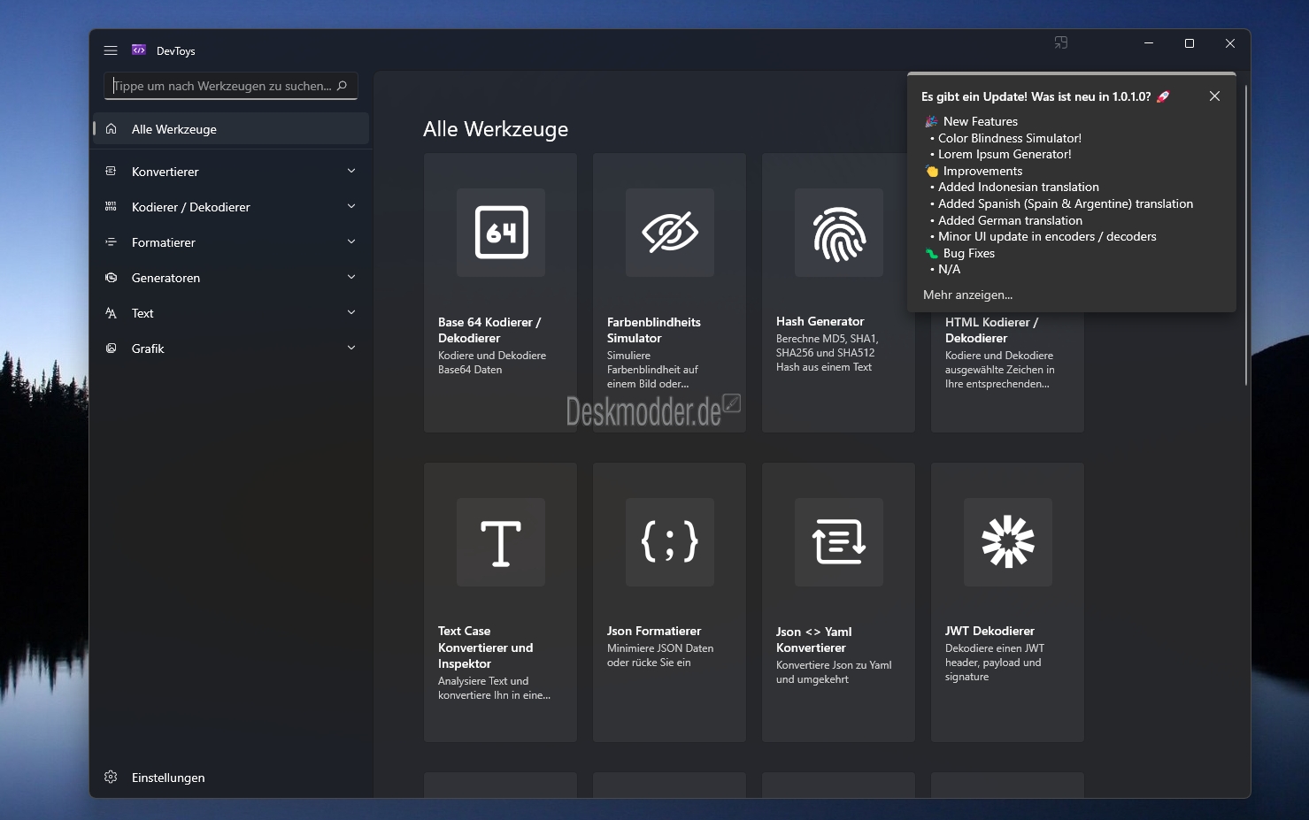1309x820 pixels.
Task: Click the JWT Dekodierer starburst icon
Action: click(1008, 542)
